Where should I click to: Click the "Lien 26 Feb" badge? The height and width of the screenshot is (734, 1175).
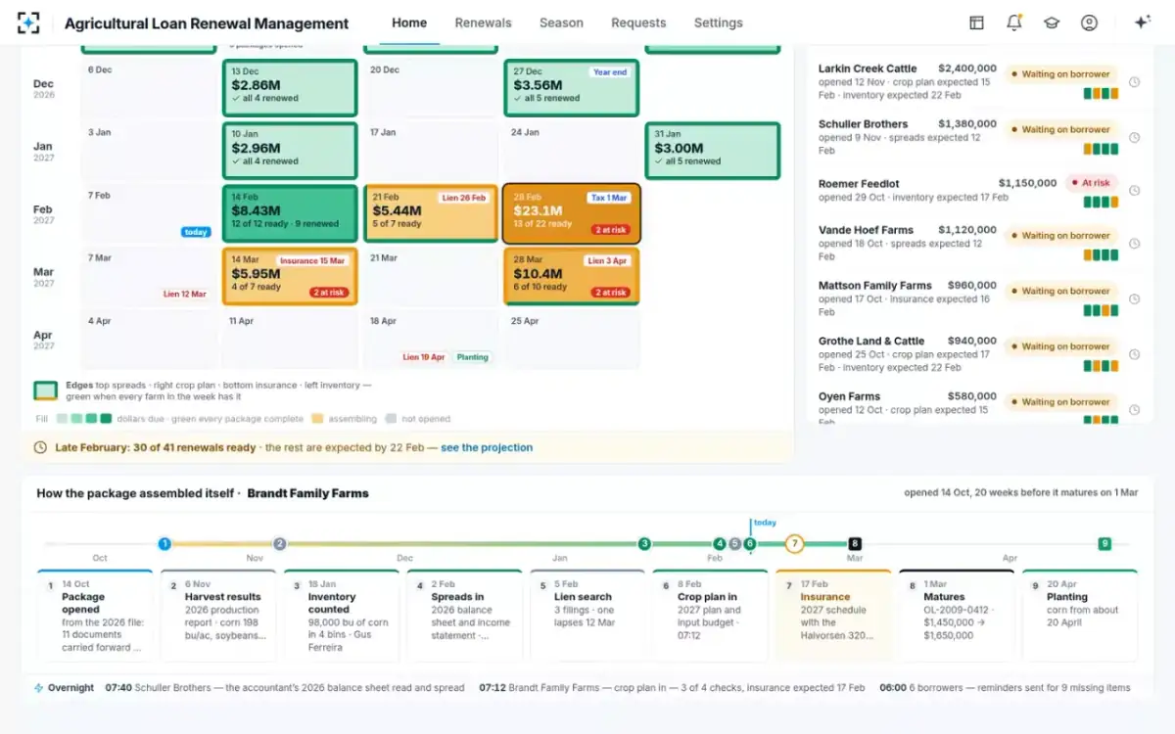tap(462, 198)
